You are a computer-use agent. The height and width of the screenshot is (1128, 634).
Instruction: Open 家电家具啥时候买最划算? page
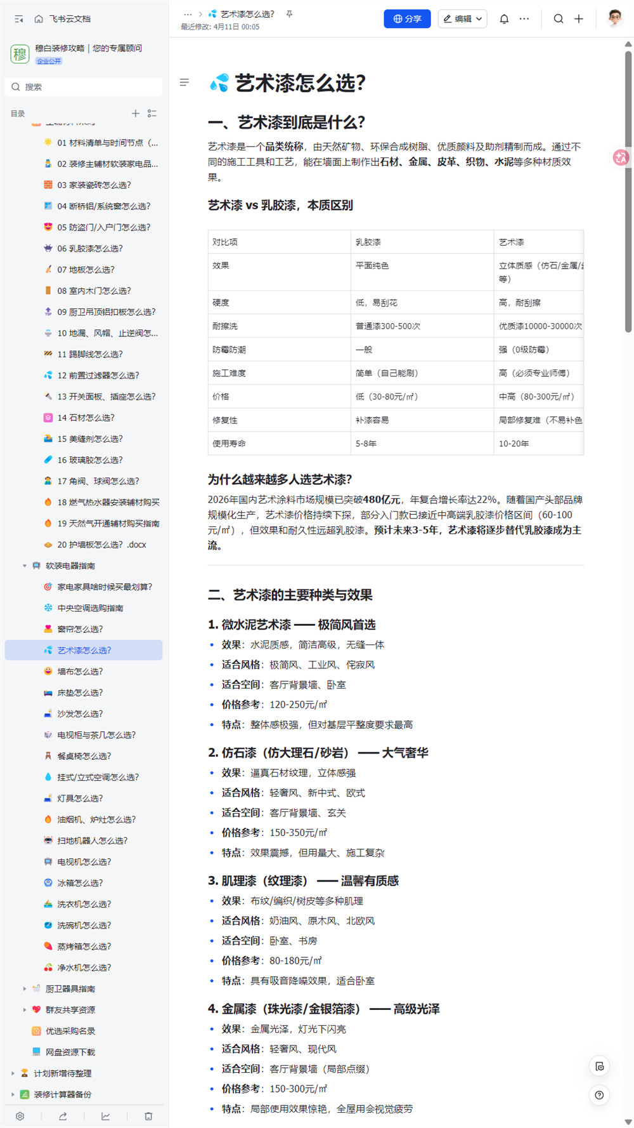[105, 587]
